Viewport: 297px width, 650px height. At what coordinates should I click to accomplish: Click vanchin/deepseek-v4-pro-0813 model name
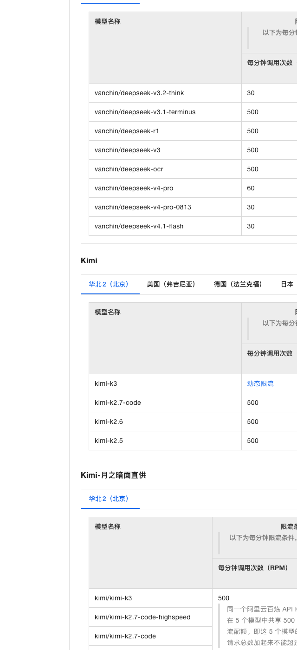pos(143,207)
